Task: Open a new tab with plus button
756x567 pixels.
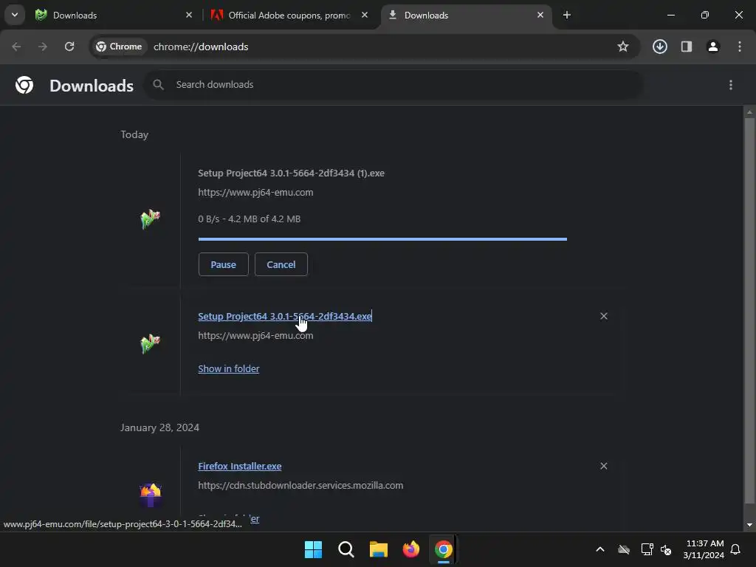Action: pyautogui.click(x=567, y=15)
